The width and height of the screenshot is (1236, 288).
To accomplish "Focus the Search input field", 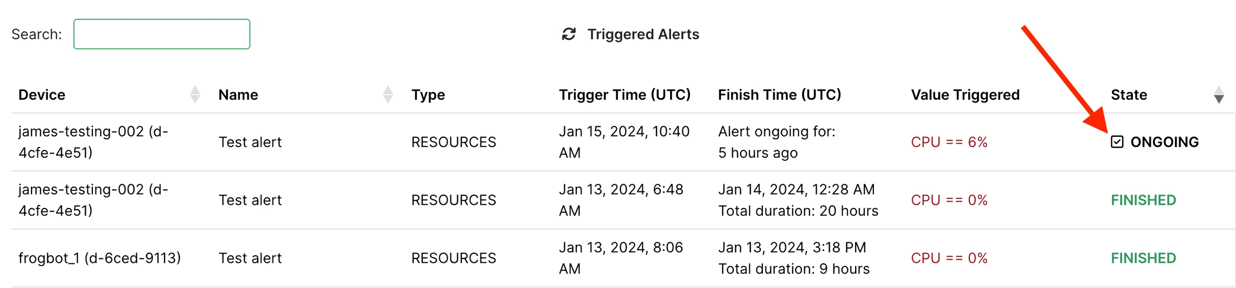I will [x=161, y=34].
